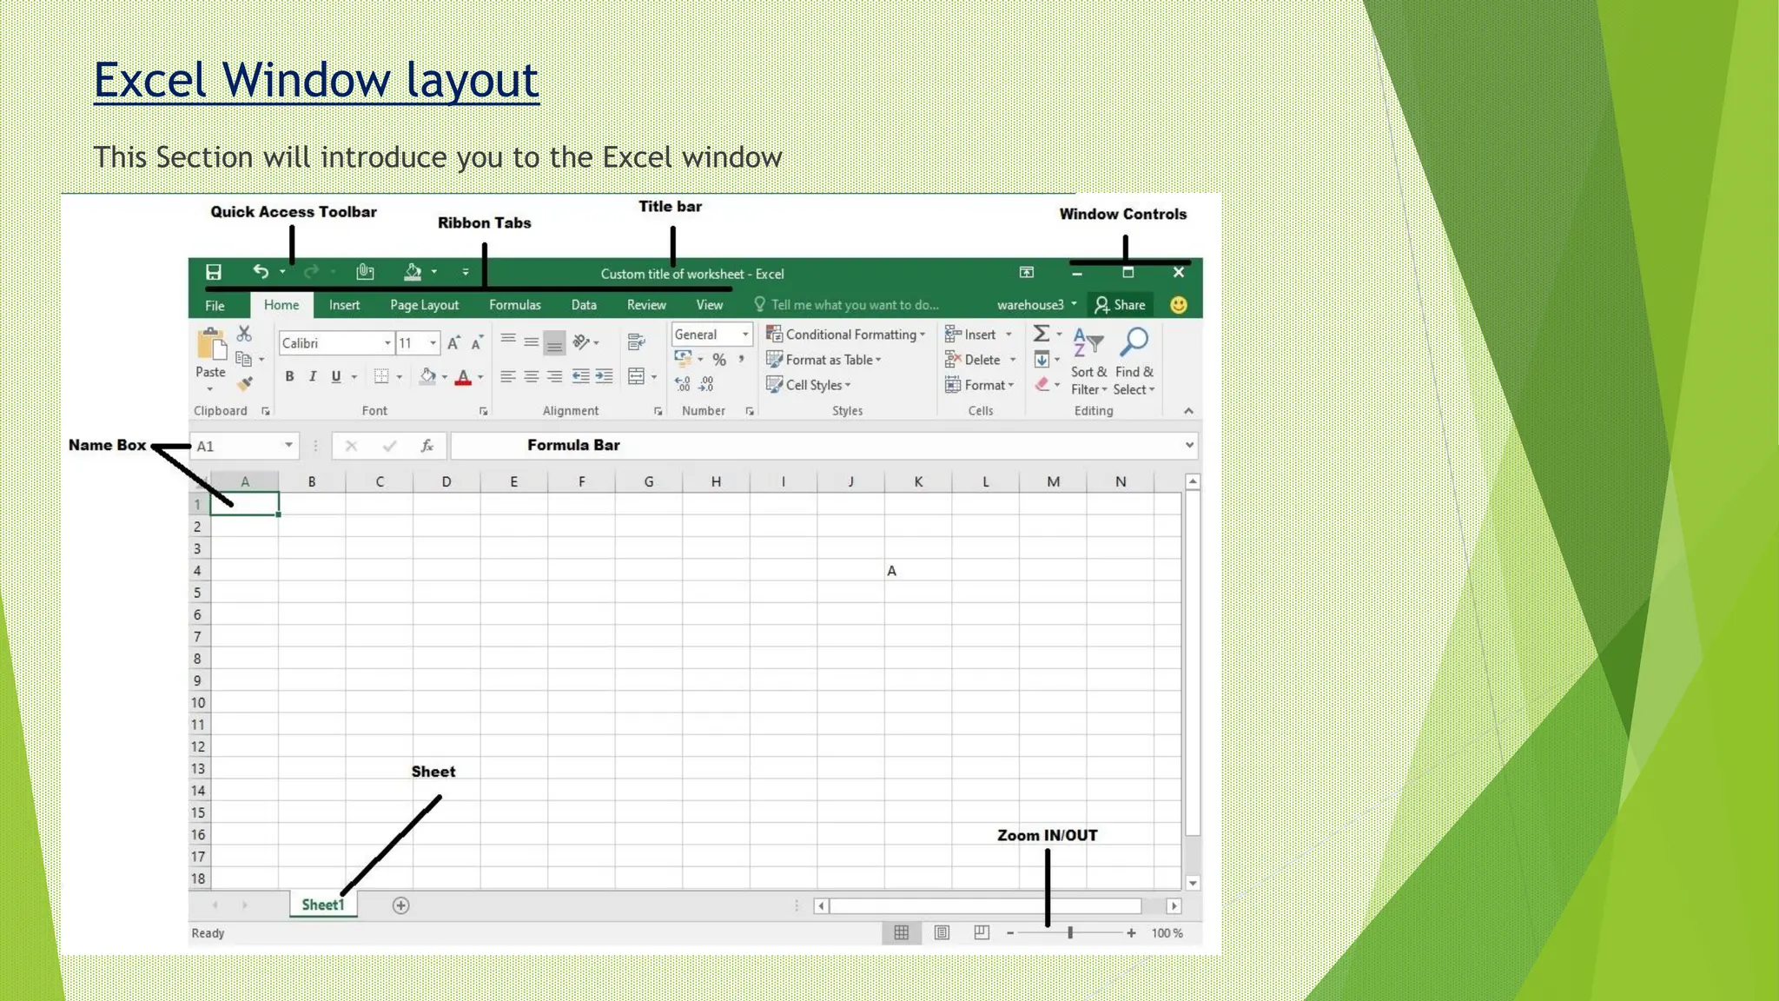Toggle Wrap Text icon
Image resolution: width=1779 pixels, height=1001 pixels.
click(x=636, y=342)
